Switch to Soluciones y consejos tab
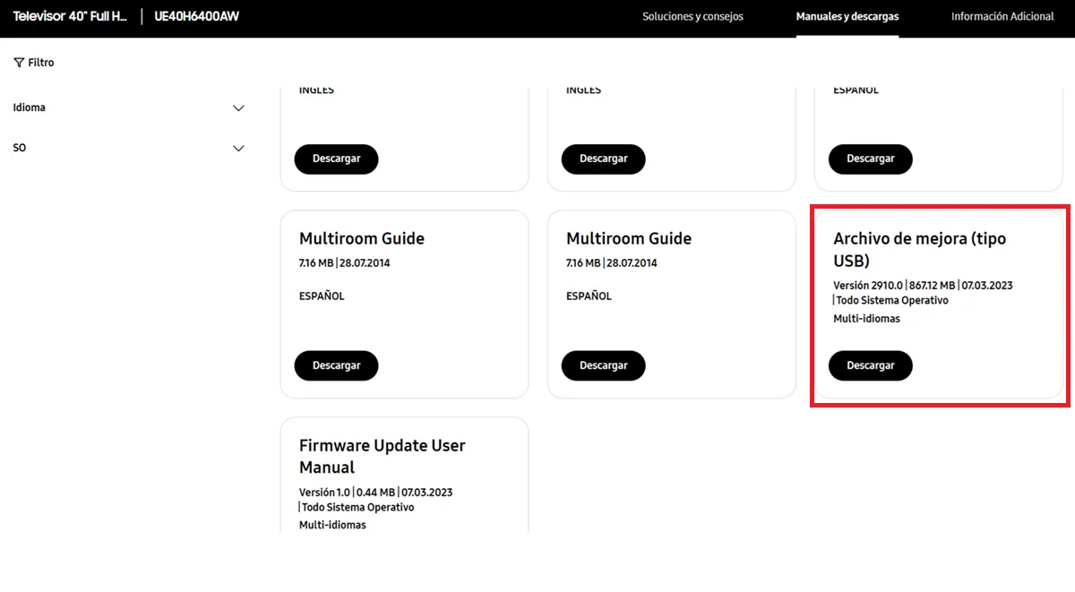The image size is (1075, 592). click(x=692, y=17)
